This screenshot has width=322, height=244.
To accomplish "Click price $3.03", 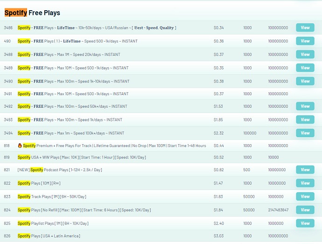I will point(219,236).
